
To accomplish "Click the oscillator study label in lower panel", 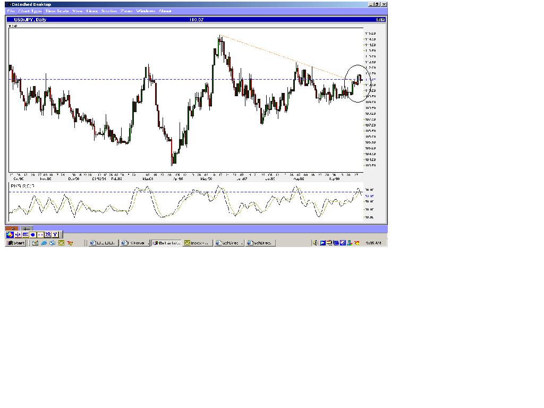I will coord(22,186).
